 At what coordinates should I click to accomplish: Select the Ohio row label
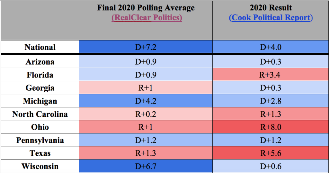[40, 127]
